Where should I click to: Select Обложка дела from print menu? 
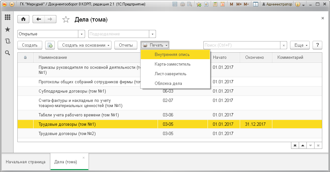(x=175, y=83)
